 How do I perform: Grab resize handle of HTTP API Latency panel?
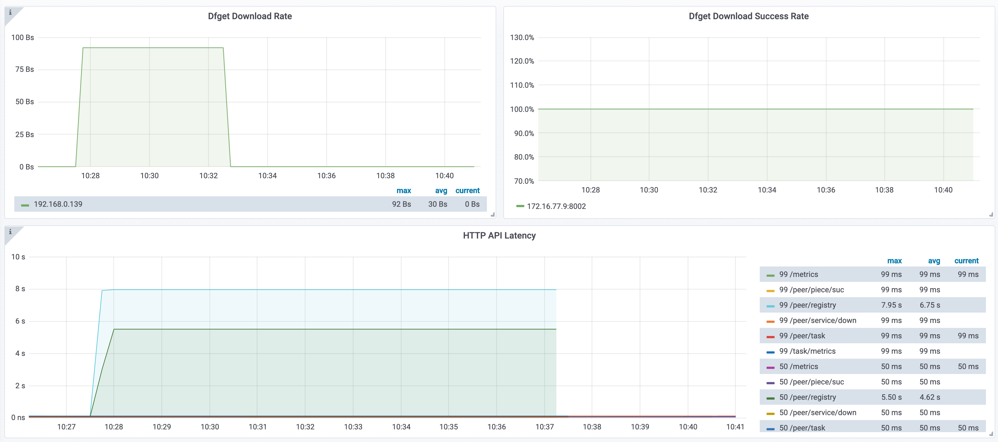click(x=991, y=434)
